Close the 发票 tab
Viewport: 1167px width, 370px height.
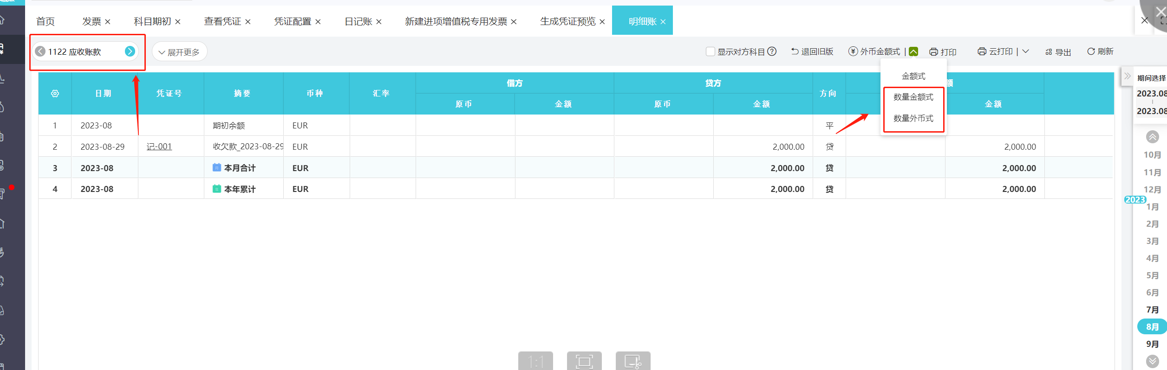(x=108, y=22)
